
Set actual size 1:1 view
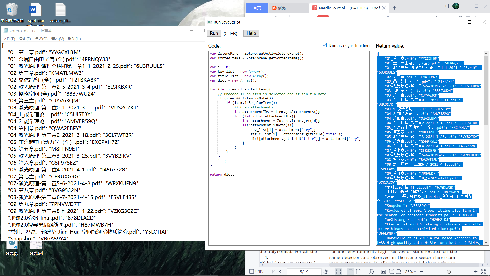pyautogui.click(x=383, y=272)
